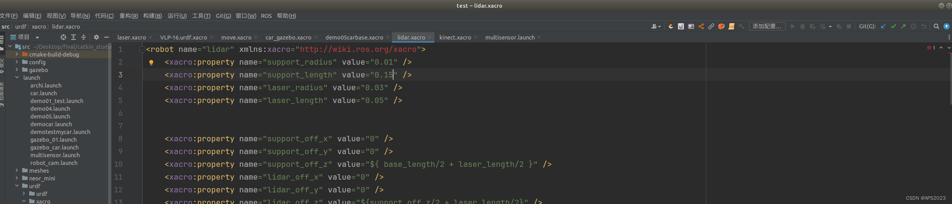Viewport: 952px width, 204px height.
Task: Click the bar chart toolbar icon
Action: click(681, 26)
